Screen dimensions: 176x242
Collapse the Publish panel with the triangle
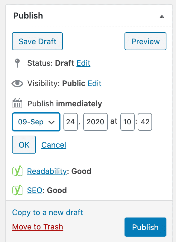[x=162, y=16]
